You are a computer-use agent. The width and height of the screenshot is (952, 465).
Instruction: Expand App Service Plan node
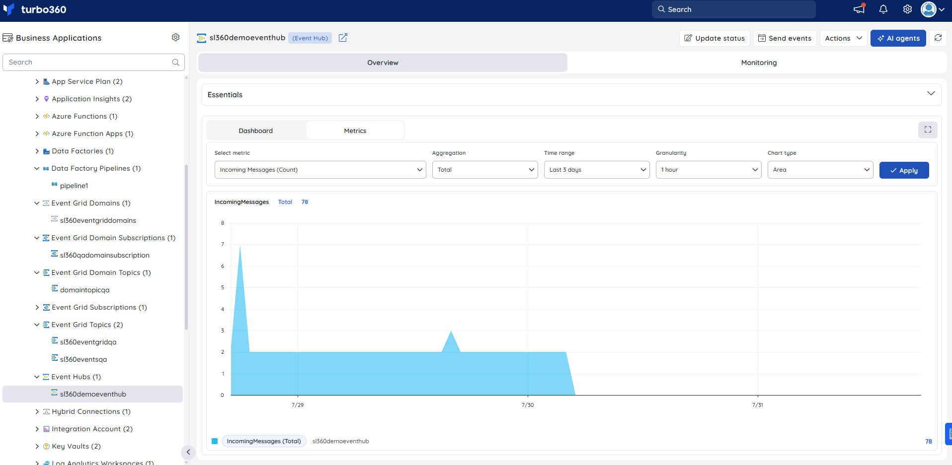tap(37, 81)
